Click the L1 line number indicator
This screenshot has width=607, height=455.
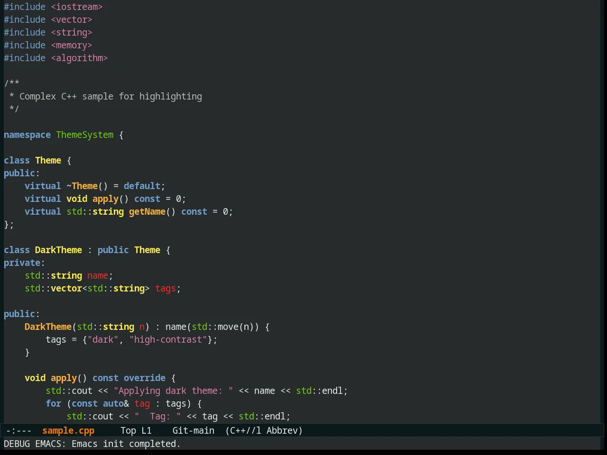click(147, 430)
